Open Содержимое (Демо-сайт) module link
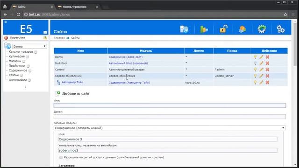This screenshot has width=299, height=168. [x=126, y=57]
